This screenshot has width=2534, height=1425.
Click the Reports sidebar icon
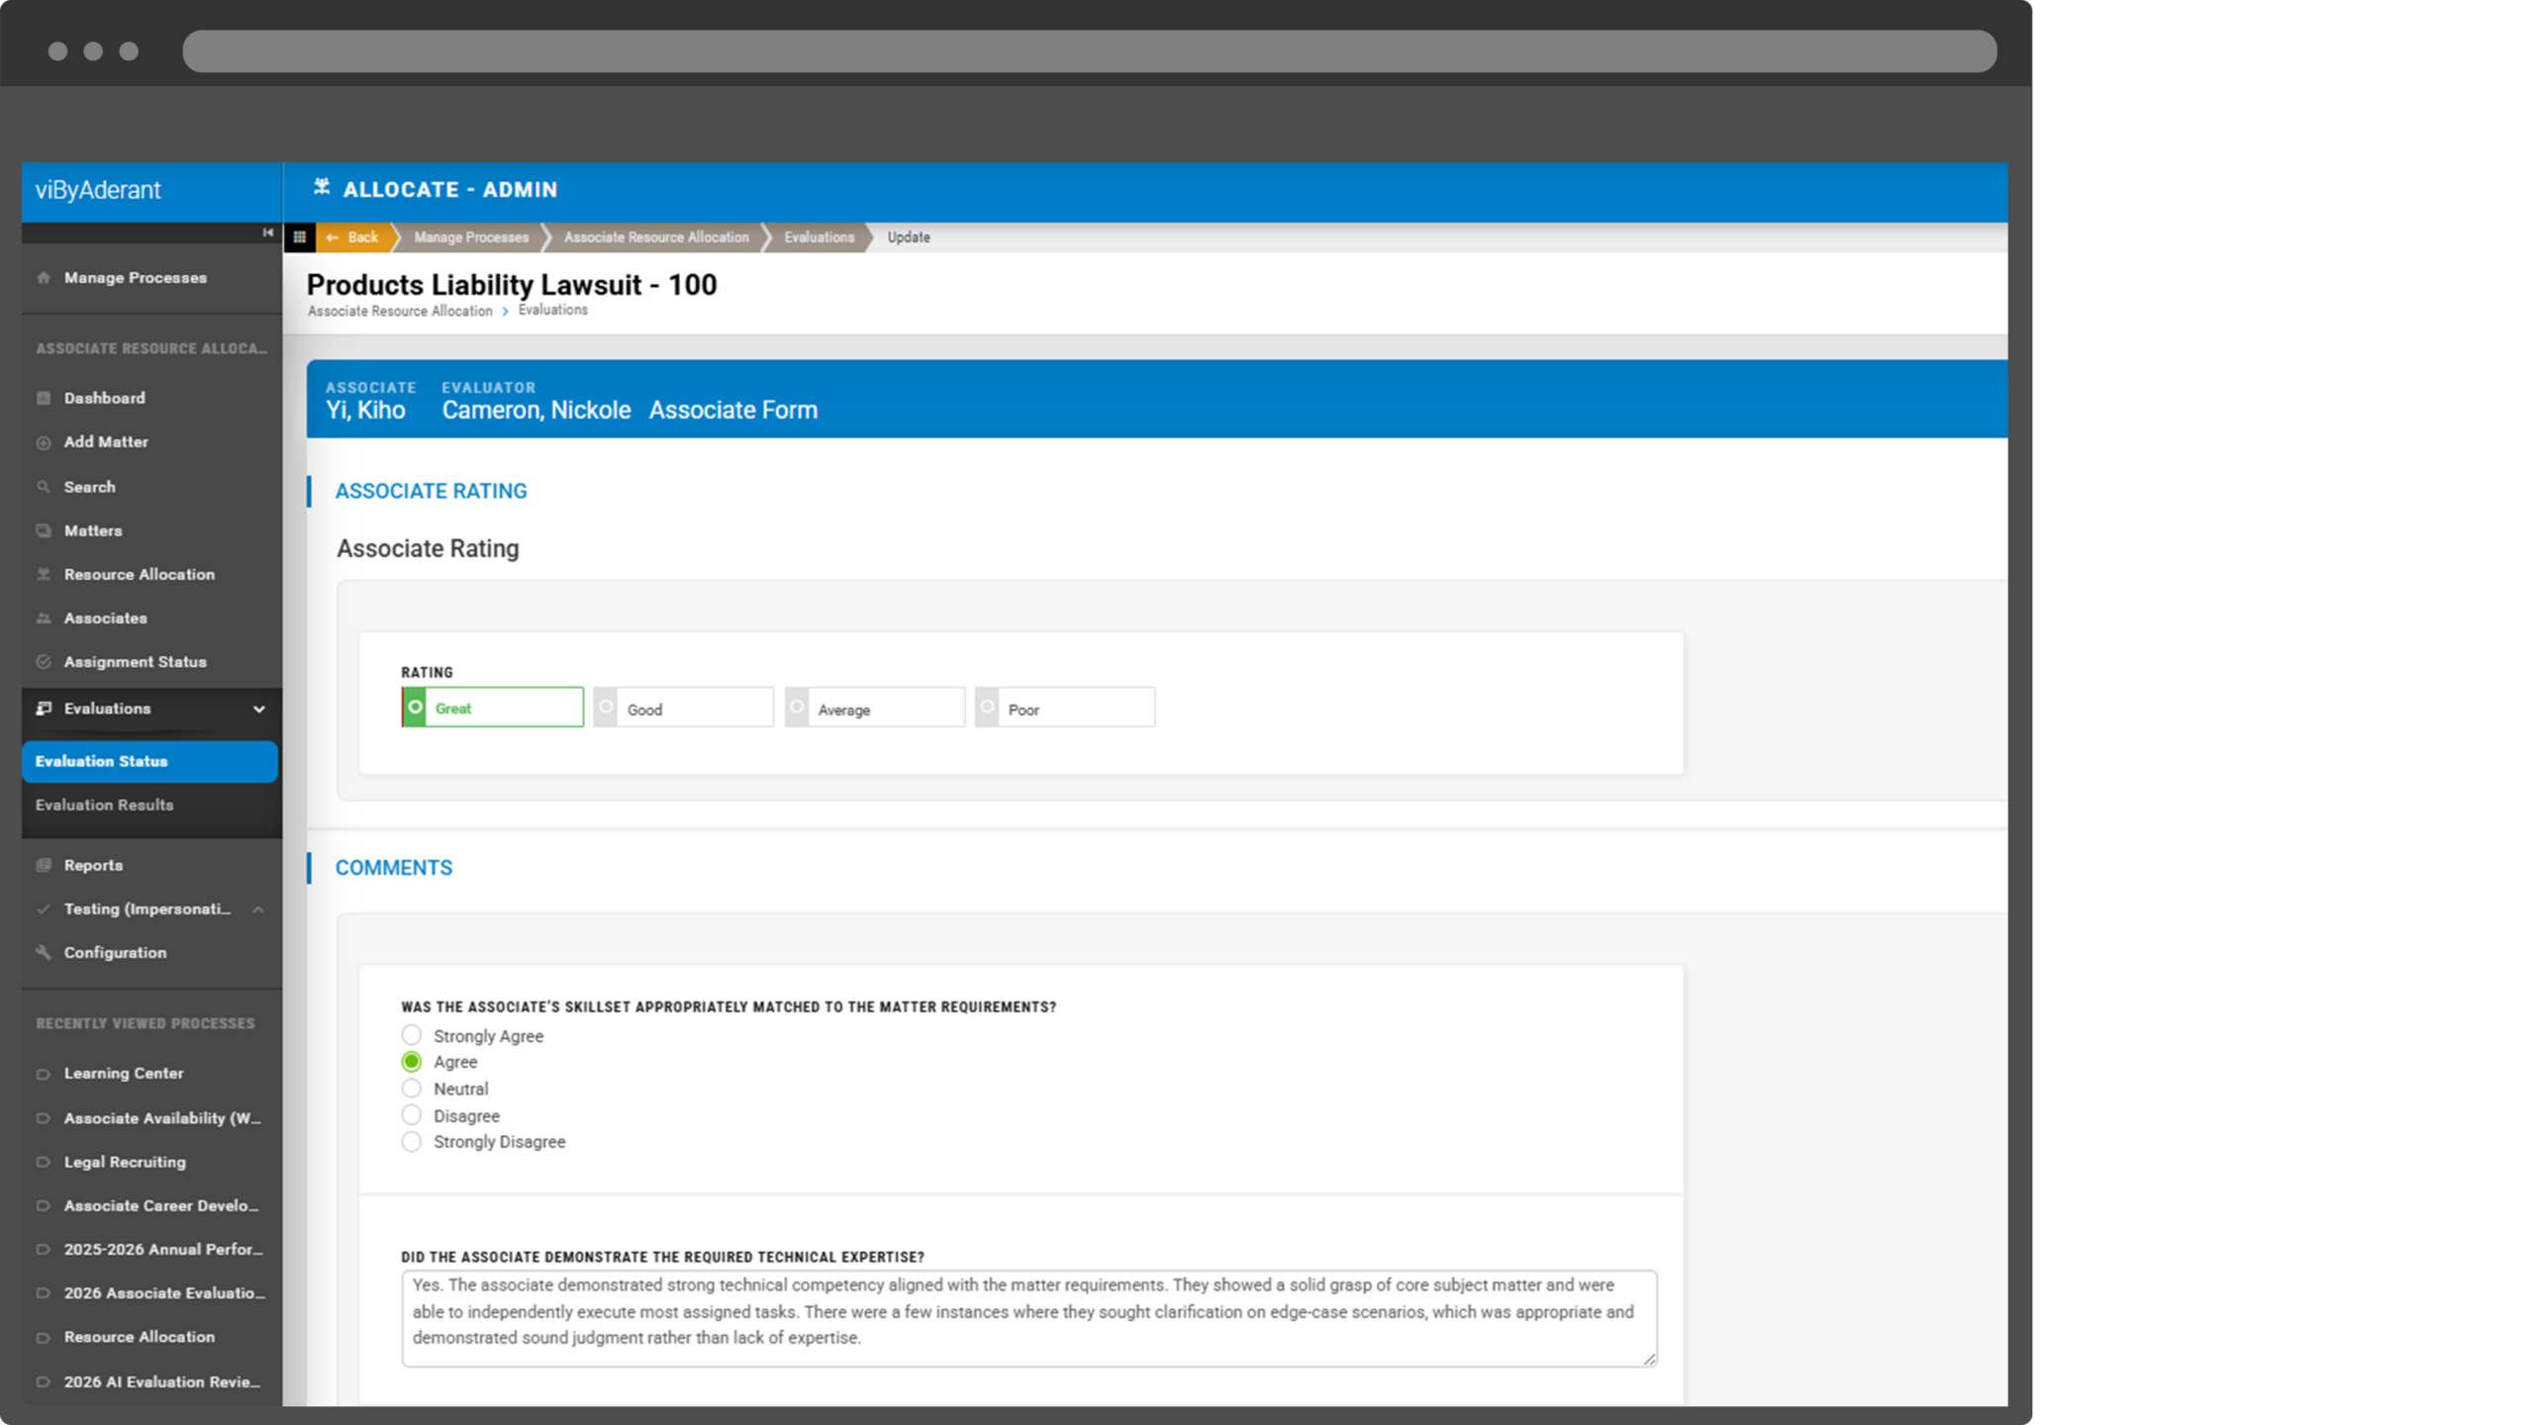point(44,865)
